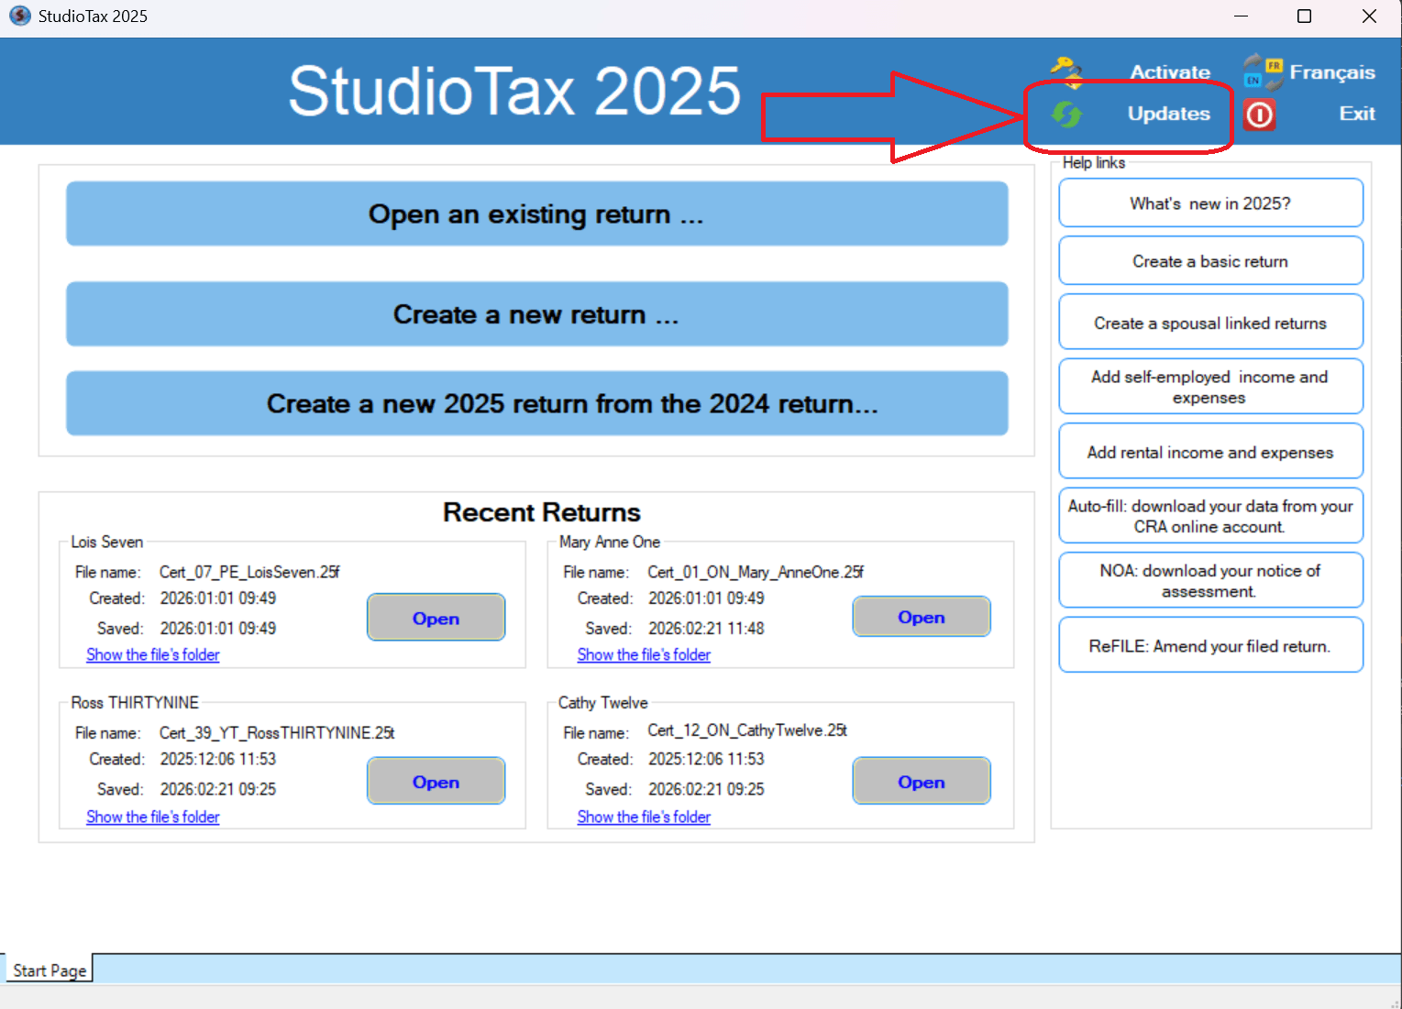Image resolution: width=1402 pixels, height=1009 pixels.
Task: Click the StudioTax icon in the title bar
Action: [19, 15]
